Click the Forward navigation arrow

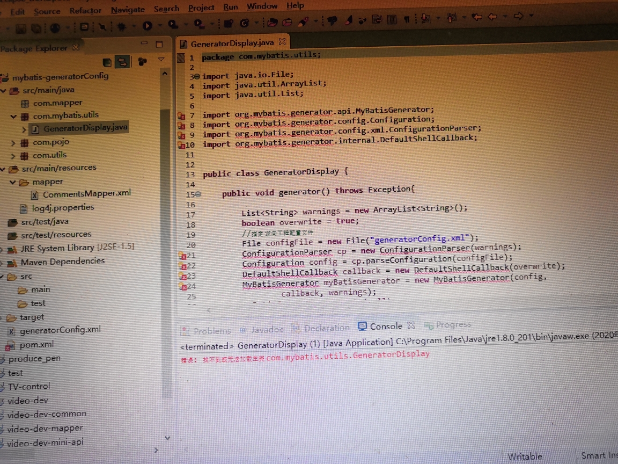coord(518,16)
